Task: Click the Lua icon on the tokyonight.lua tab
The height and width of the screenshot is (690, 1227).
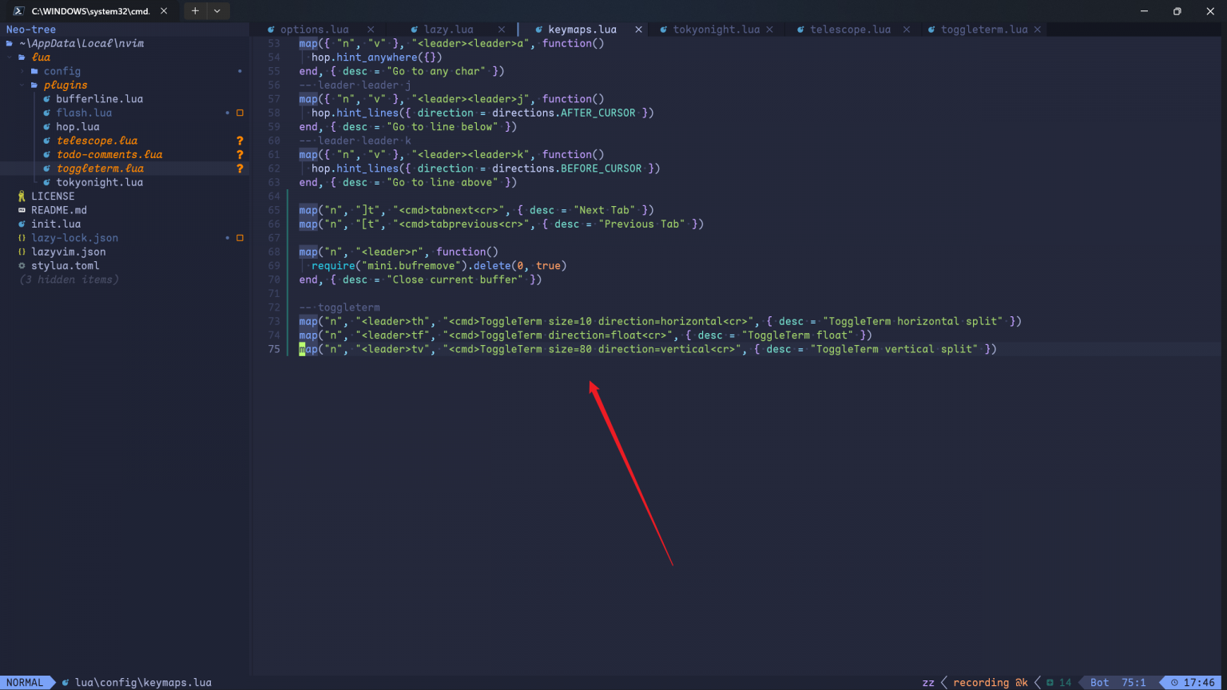Action: click(663, 30)
